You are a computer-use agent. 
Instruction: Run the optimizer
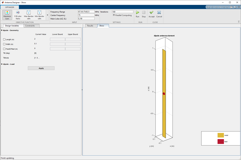[x=137, y=14]
